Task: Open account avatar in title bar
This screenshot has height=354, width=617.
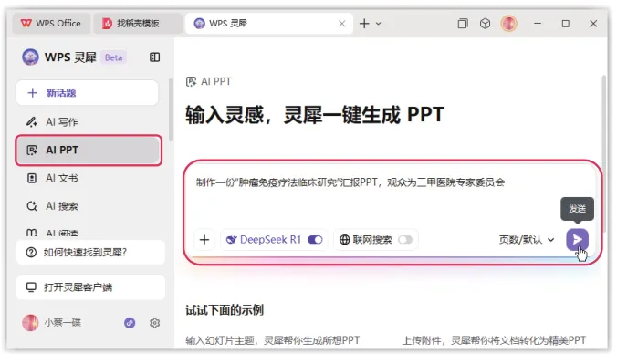Action: pyautogui.click(x=508, y=24)
